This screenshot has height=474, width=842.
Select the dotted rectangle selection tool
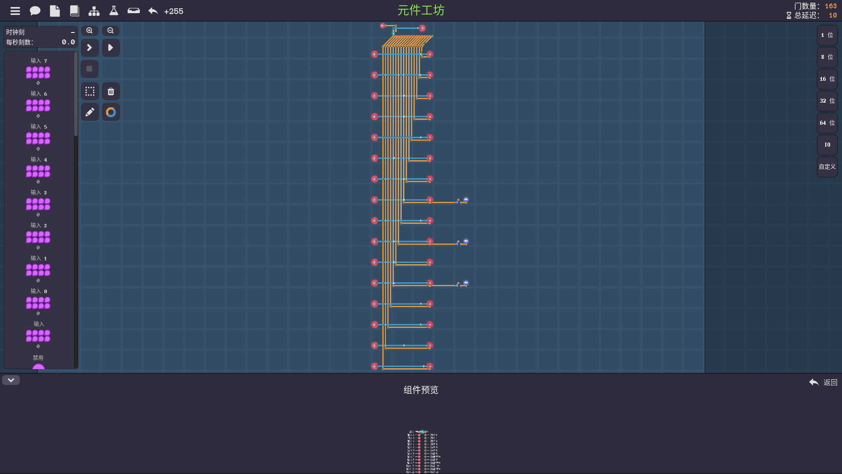coord(90,91)
